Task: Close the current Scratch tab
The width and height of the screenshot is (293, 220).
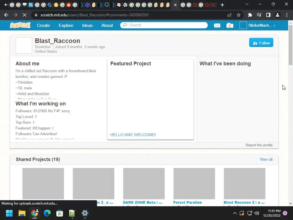Action: click(x=175, y=5)
